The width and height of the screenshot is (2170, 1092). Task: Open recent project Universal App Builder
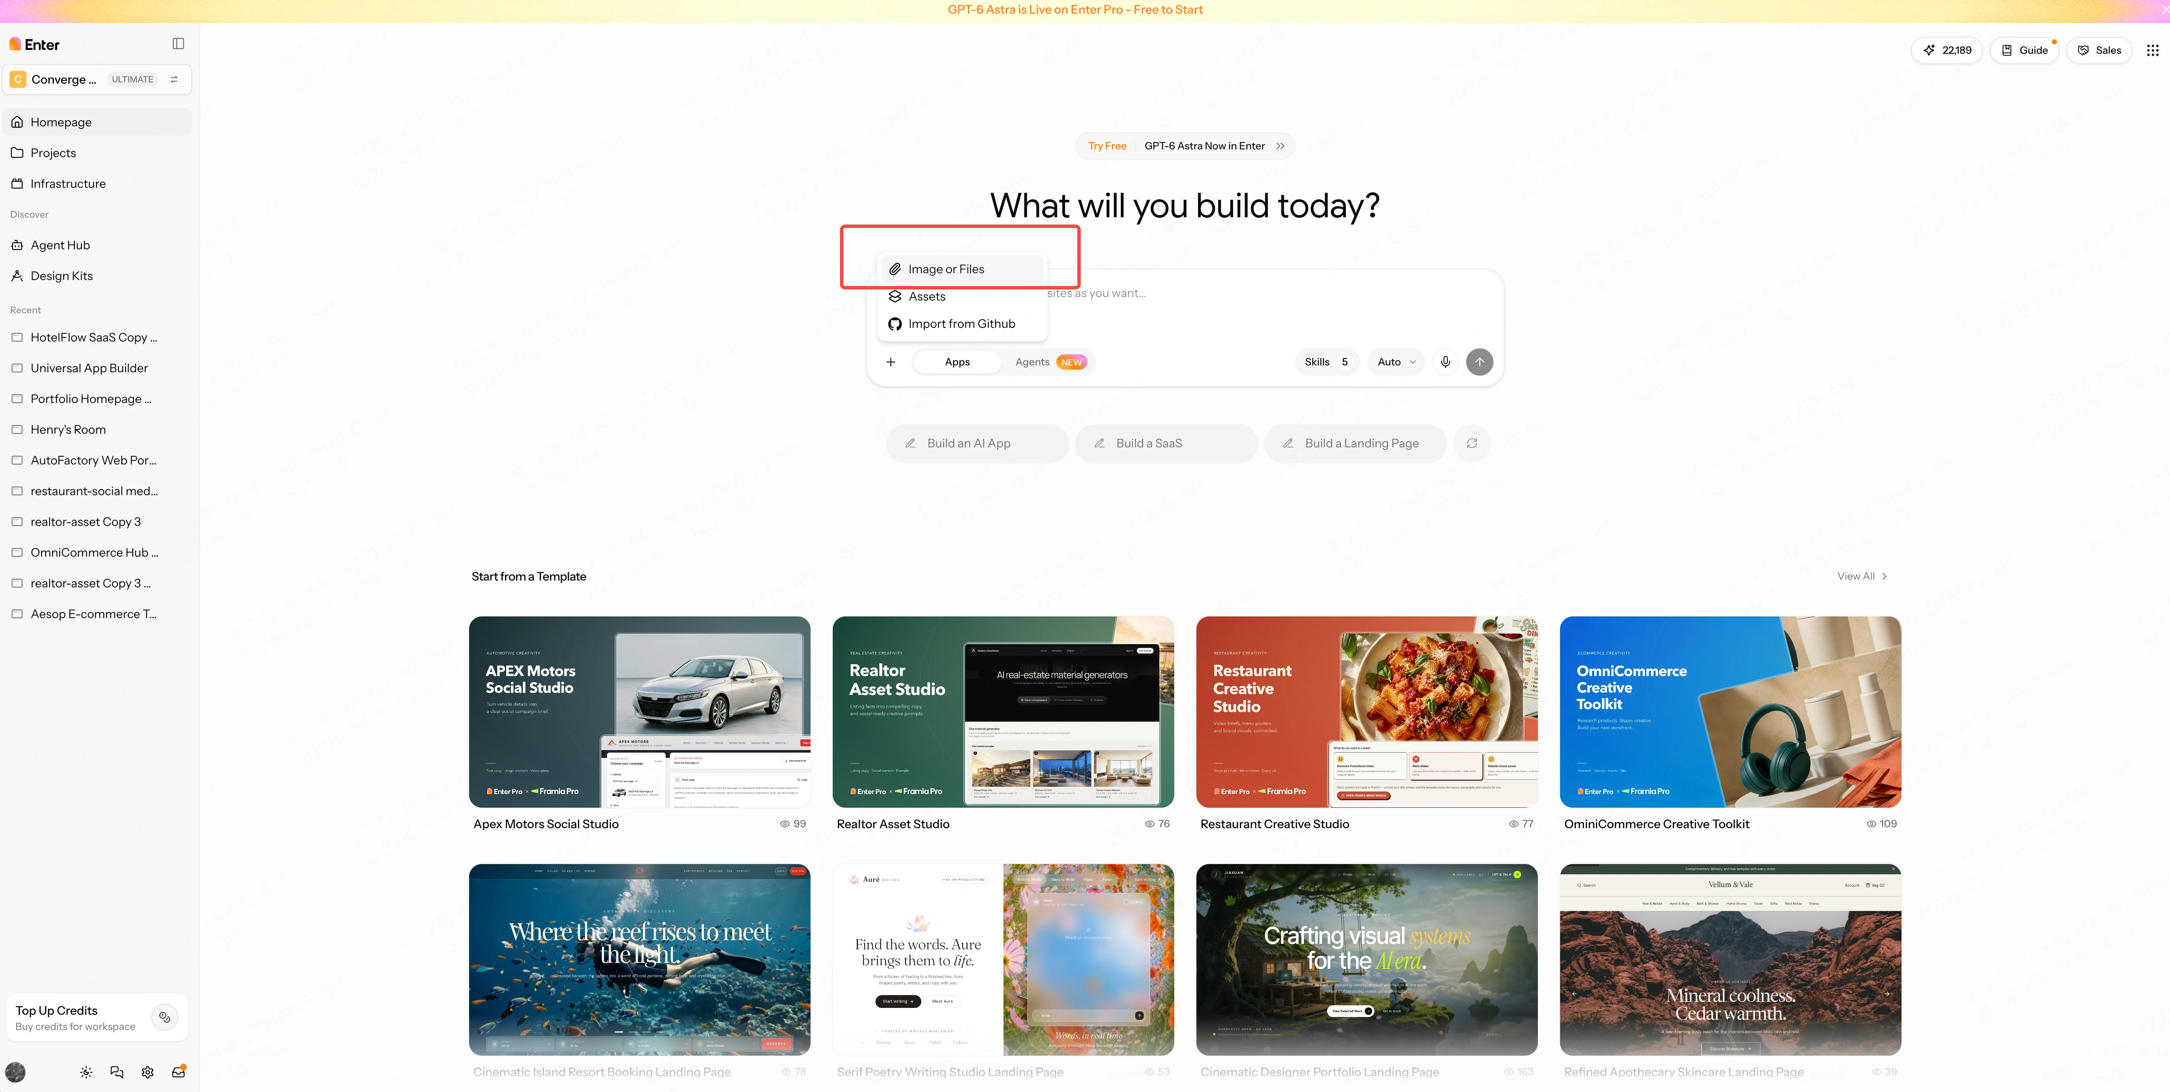[x=97, y=368]
